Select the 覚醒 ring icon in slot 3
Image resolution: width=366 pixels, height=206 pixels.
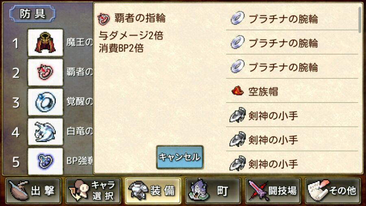(45, 102)
